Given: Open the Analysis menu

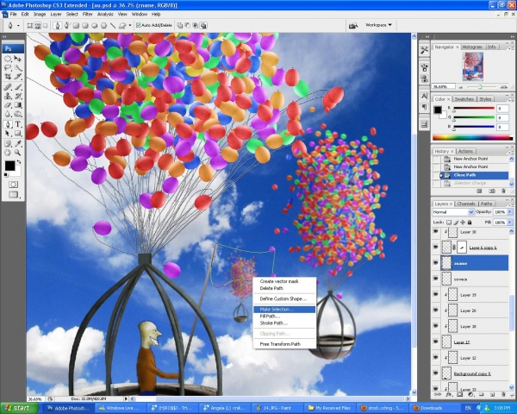Looking at the screenshot, I should point(105,14).
